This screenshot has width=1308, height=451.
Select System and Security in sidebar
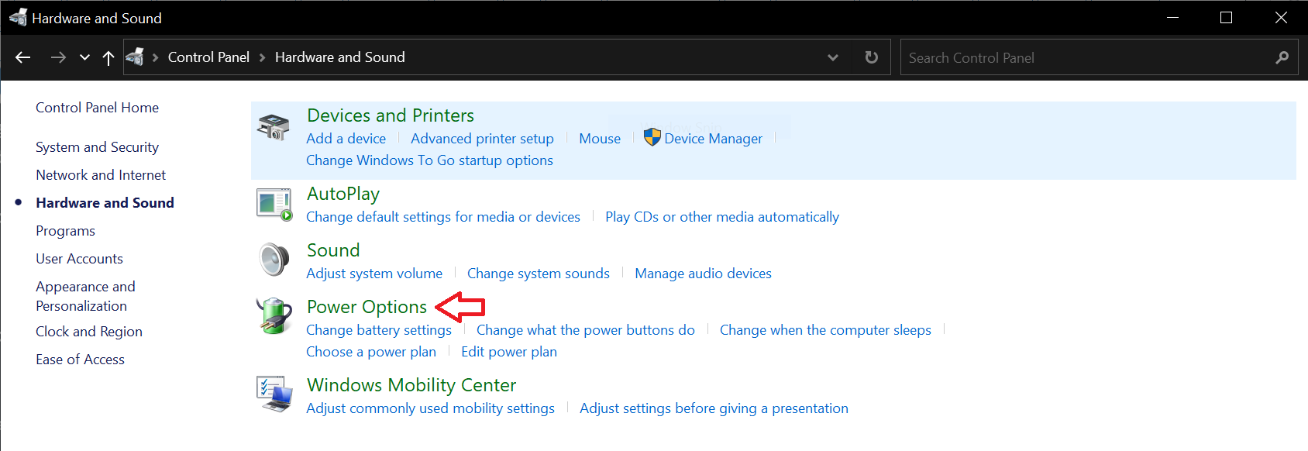(x=97, y=147)
